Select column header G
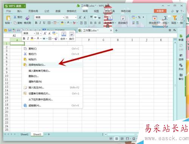Image resolution: width=189 pixels, height=144 pixels. point(103,40)
